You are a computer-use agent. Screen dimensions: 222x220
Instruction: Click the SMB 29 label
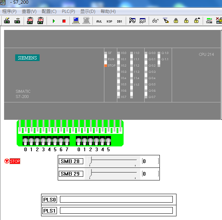[x=71, y=174]
